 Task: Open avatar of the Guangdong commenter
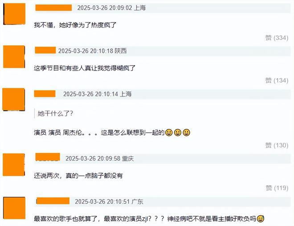click(14, 208)
